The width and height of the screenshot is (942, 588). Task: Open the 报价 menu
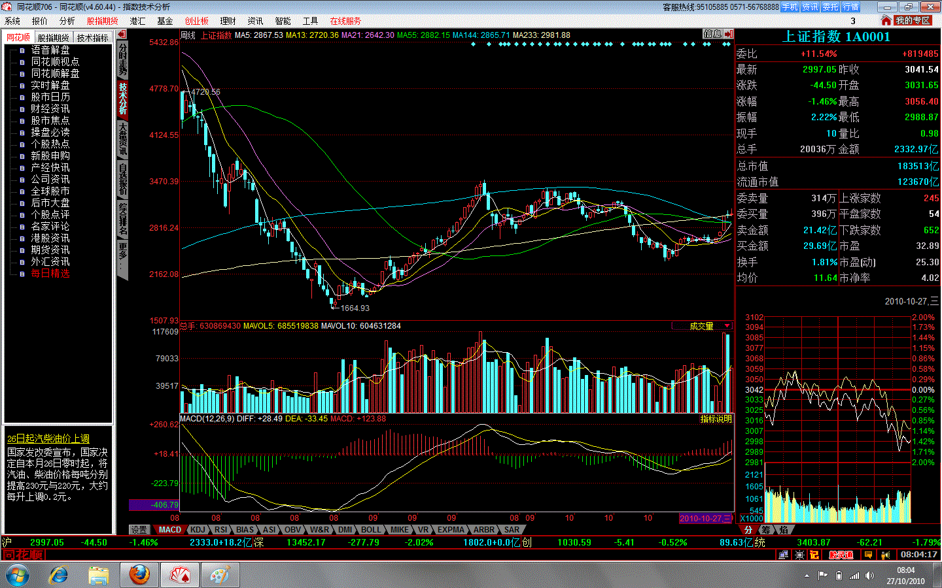pos(39,21)
